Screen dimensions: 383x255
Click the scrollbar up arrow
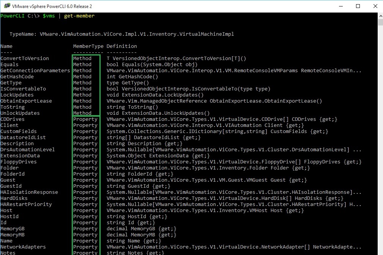pos(381,16)
